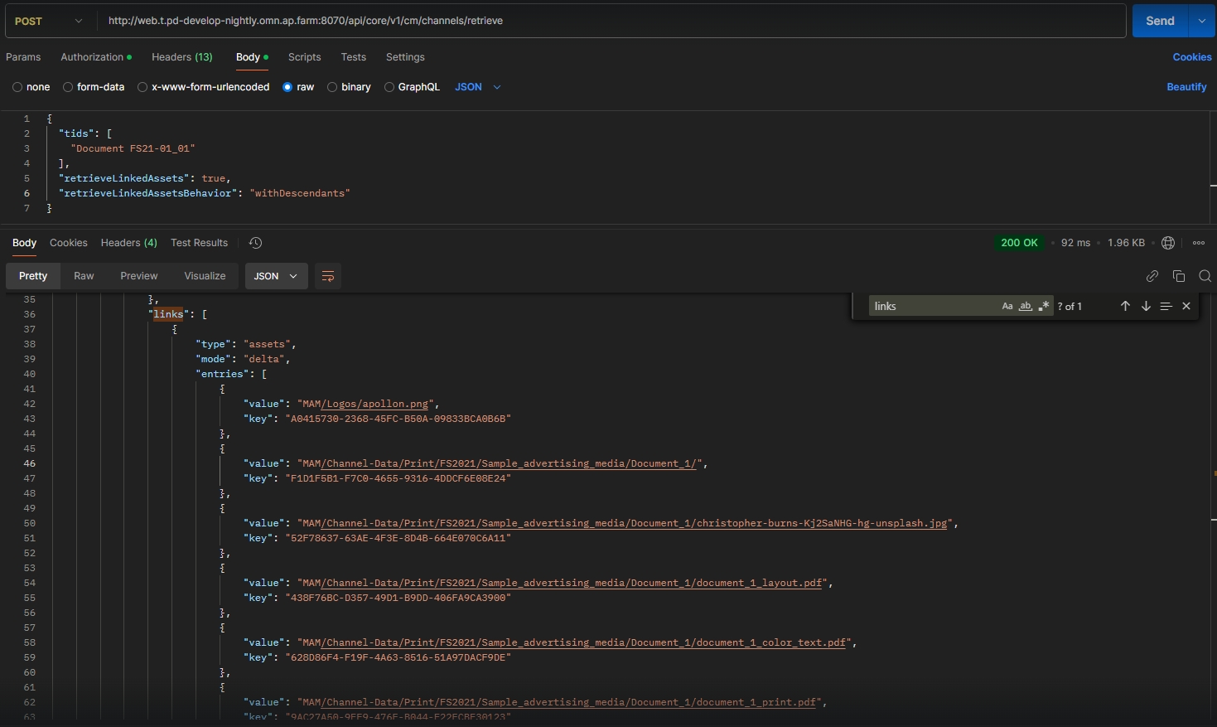The height and width of the screenshot is (727, 1217).
Task: Open the POST method dropdown
Action: pos(48,21)
